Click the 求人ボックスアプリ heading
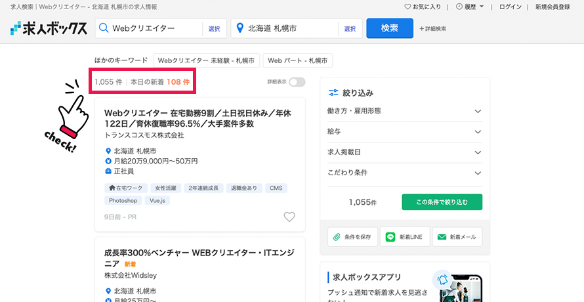The image size is (584, 302). click(367, 278)
